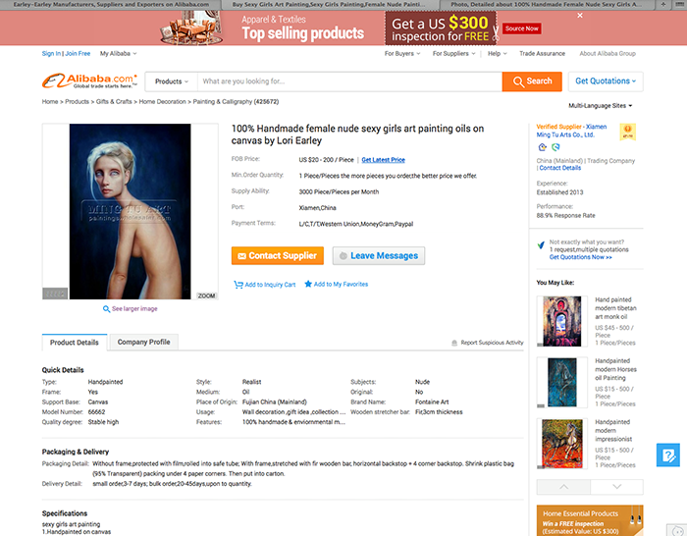Click the Report Suspicious Activity icon

(454, 343)
